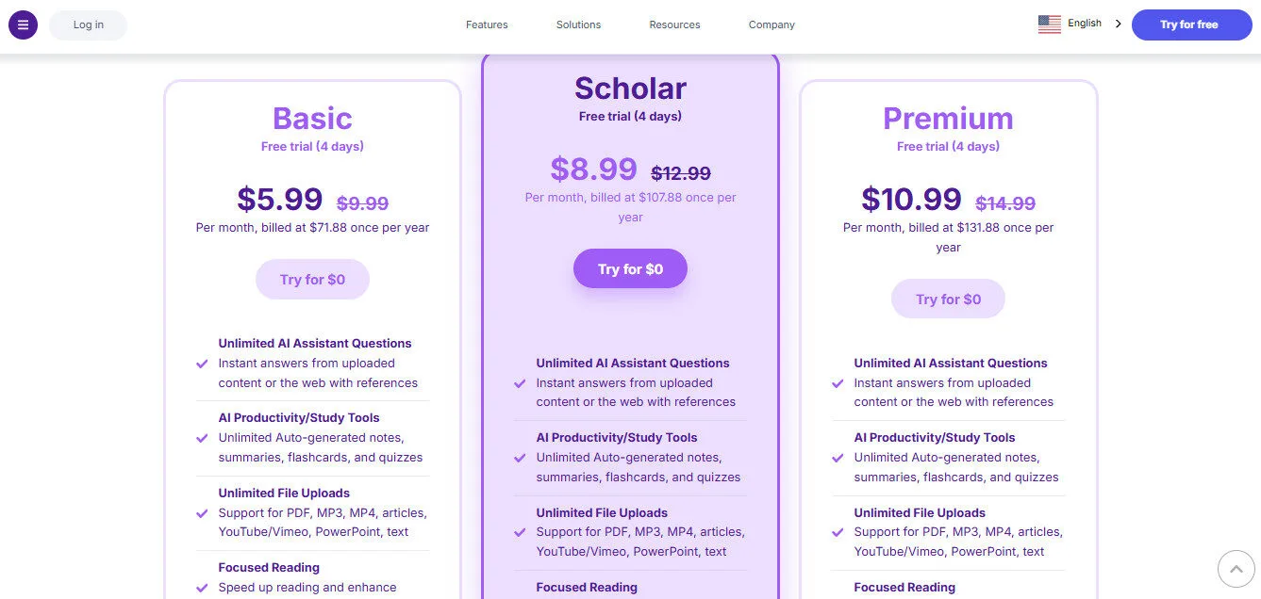
Task: Click checkmark beside Premium's Unlimited File Uploads
Action: pyautogui.click(x=838, y=532)
